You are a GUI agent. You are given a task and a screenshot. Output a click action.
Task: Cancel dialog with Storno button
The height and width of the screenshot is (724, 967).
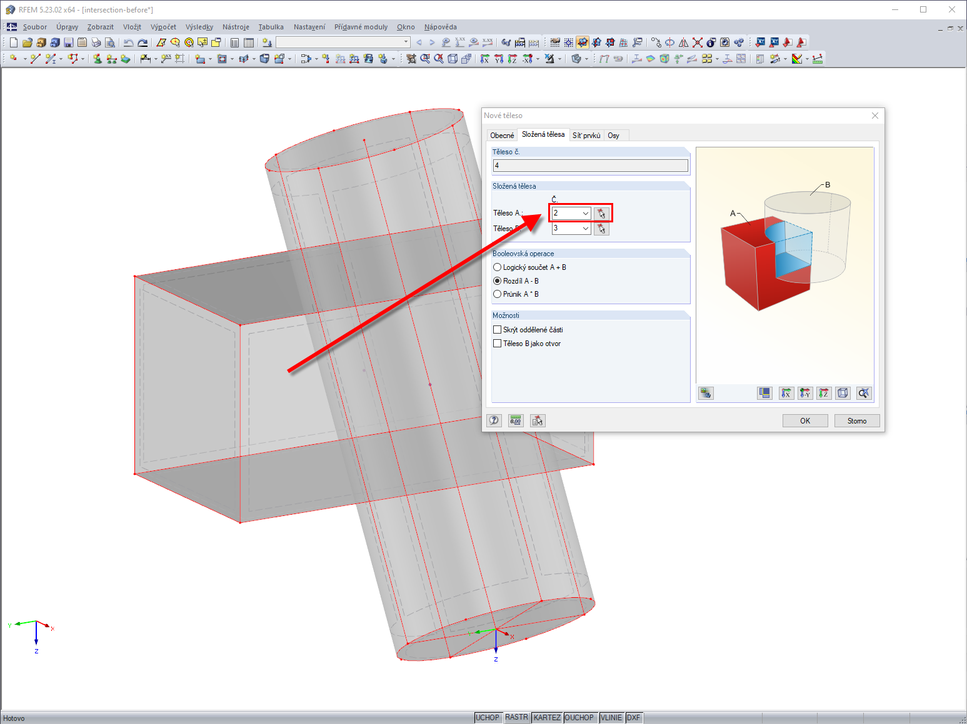click(x=857, y=421)
